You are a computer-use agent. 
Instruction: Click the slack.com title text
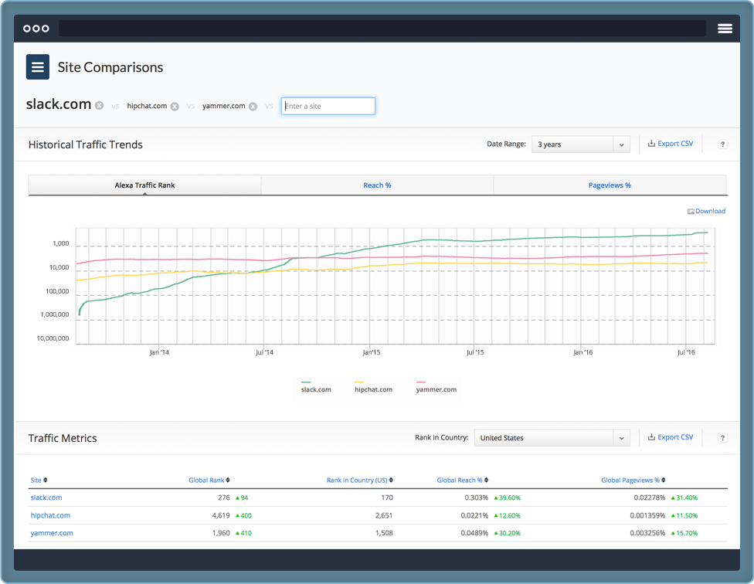pyautogui.click(x=58, y=104)
